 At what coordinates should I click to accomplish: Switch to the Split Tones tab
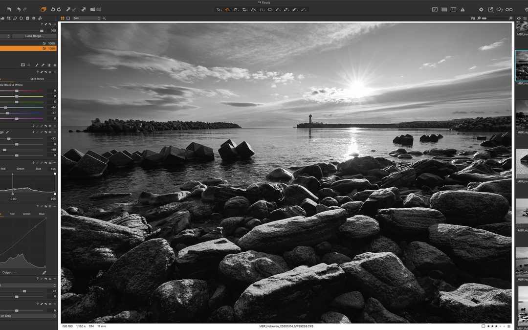click(x=37, y=79)
